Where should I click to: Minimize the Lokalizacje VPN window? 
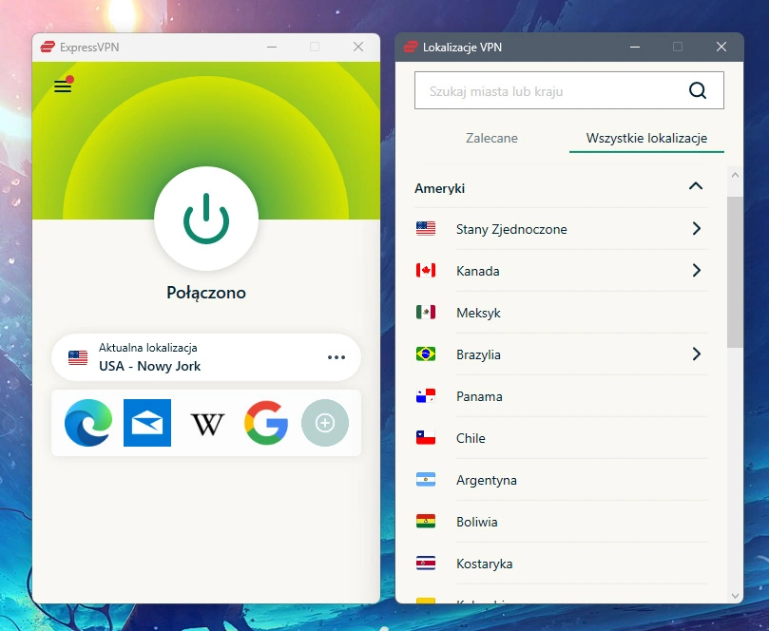(x=635, y=48)
